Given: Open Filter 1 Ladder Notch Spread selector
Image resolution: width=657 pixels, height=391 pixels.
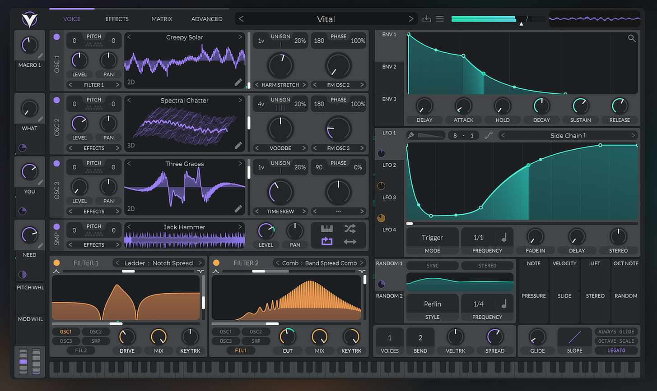Looking at the screenshot, I should pos(158,263).
